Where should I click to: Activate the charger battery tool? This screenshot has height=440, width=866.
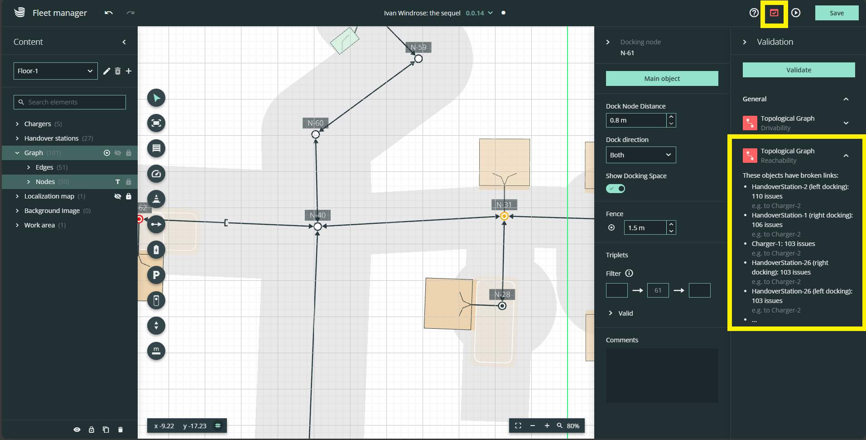pyautogui.click(x=156, y=250)
